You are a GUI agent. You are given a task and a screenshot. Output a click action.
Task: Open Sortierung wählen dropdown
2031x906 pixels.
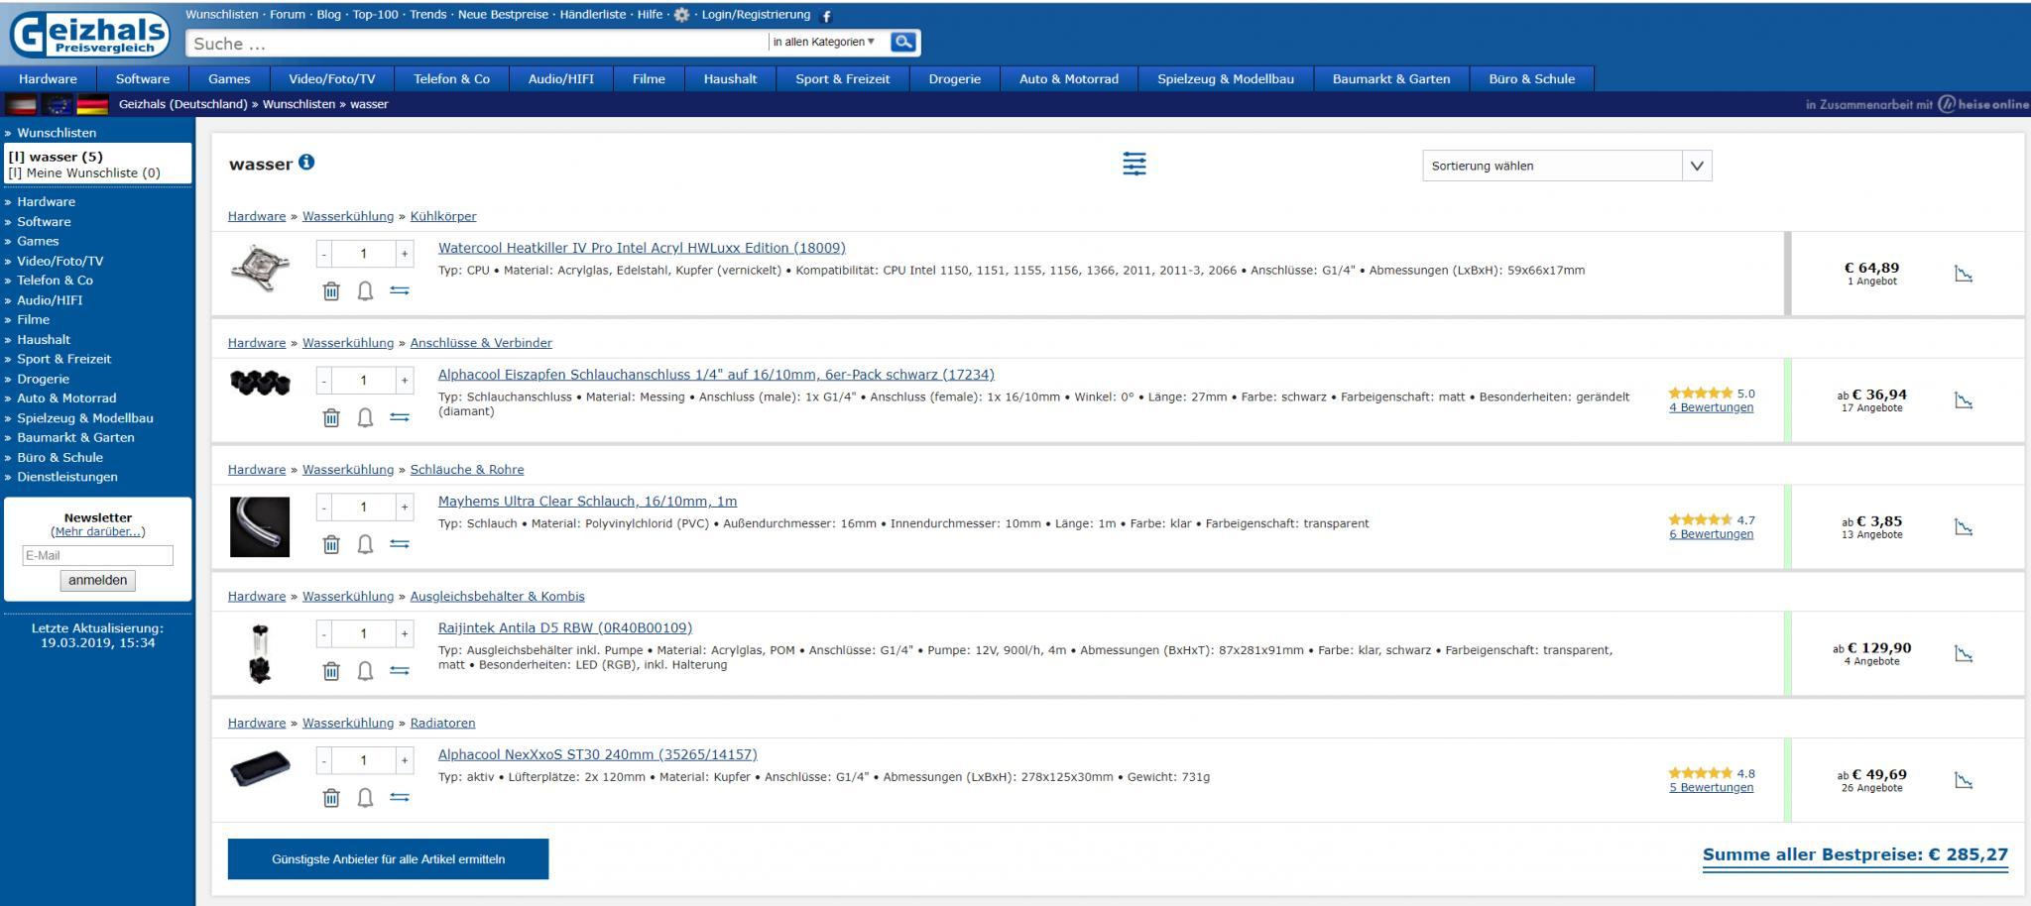1567,166
